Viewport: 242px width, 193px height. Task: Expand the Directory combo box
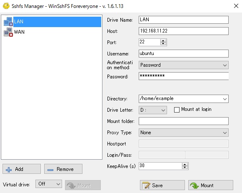point(225,99)
